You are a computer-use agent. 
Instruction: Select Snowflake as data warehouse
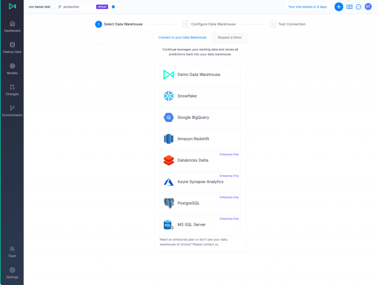[200, 96]
